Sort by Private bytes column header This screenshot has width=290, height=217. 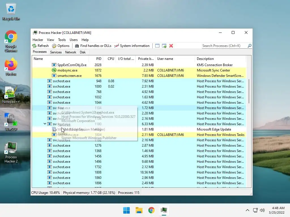[x=145, y=59]
